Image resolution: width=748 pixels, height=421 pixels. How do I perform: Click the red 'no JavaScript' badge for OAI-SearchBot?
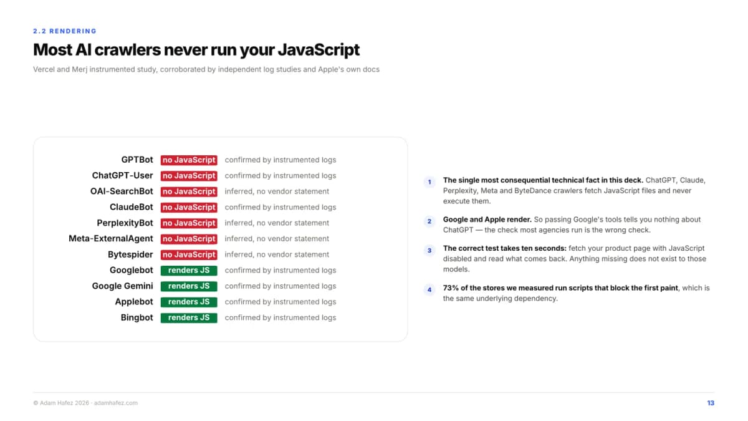189,191
